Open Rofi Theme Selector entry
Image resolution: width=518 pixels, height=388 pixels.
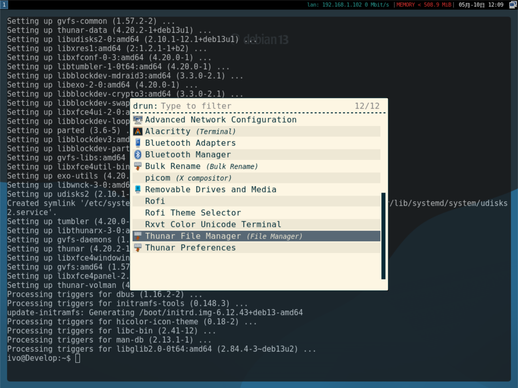(x=256, y=213)
